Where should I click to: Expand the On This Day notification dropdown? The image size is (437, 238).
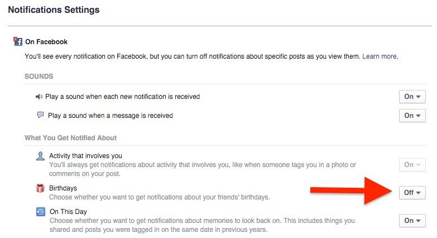tap(412, 221)
